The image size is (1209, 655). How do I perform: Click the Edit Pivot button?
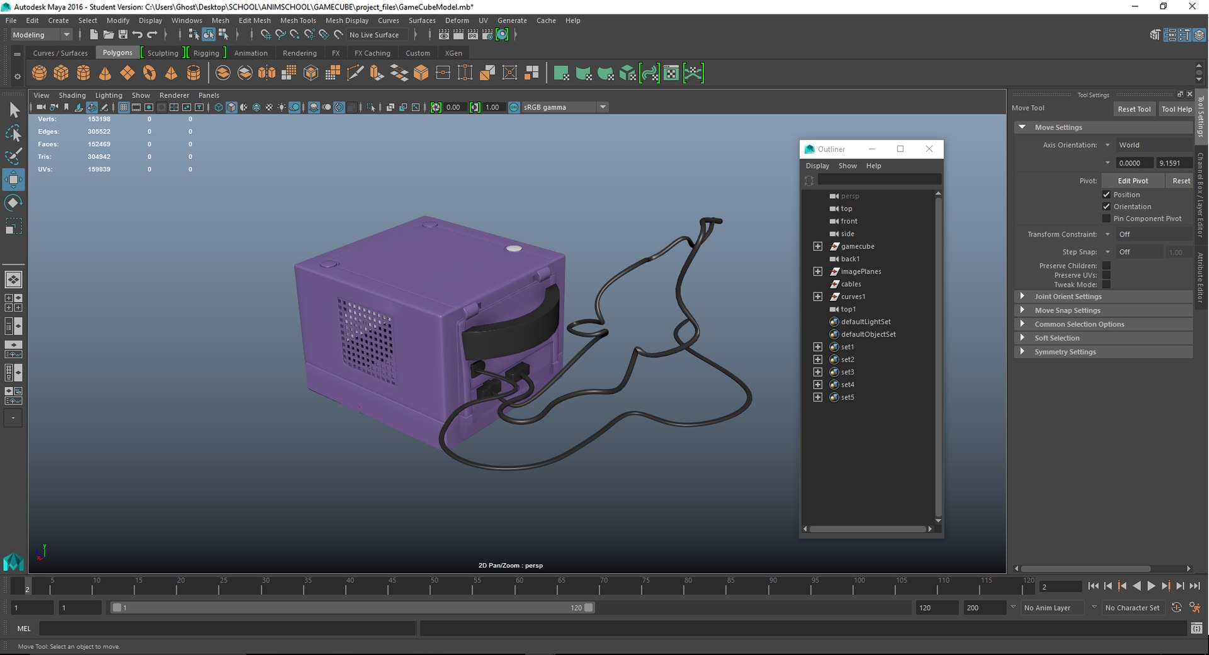click(x=1133, y=181)
